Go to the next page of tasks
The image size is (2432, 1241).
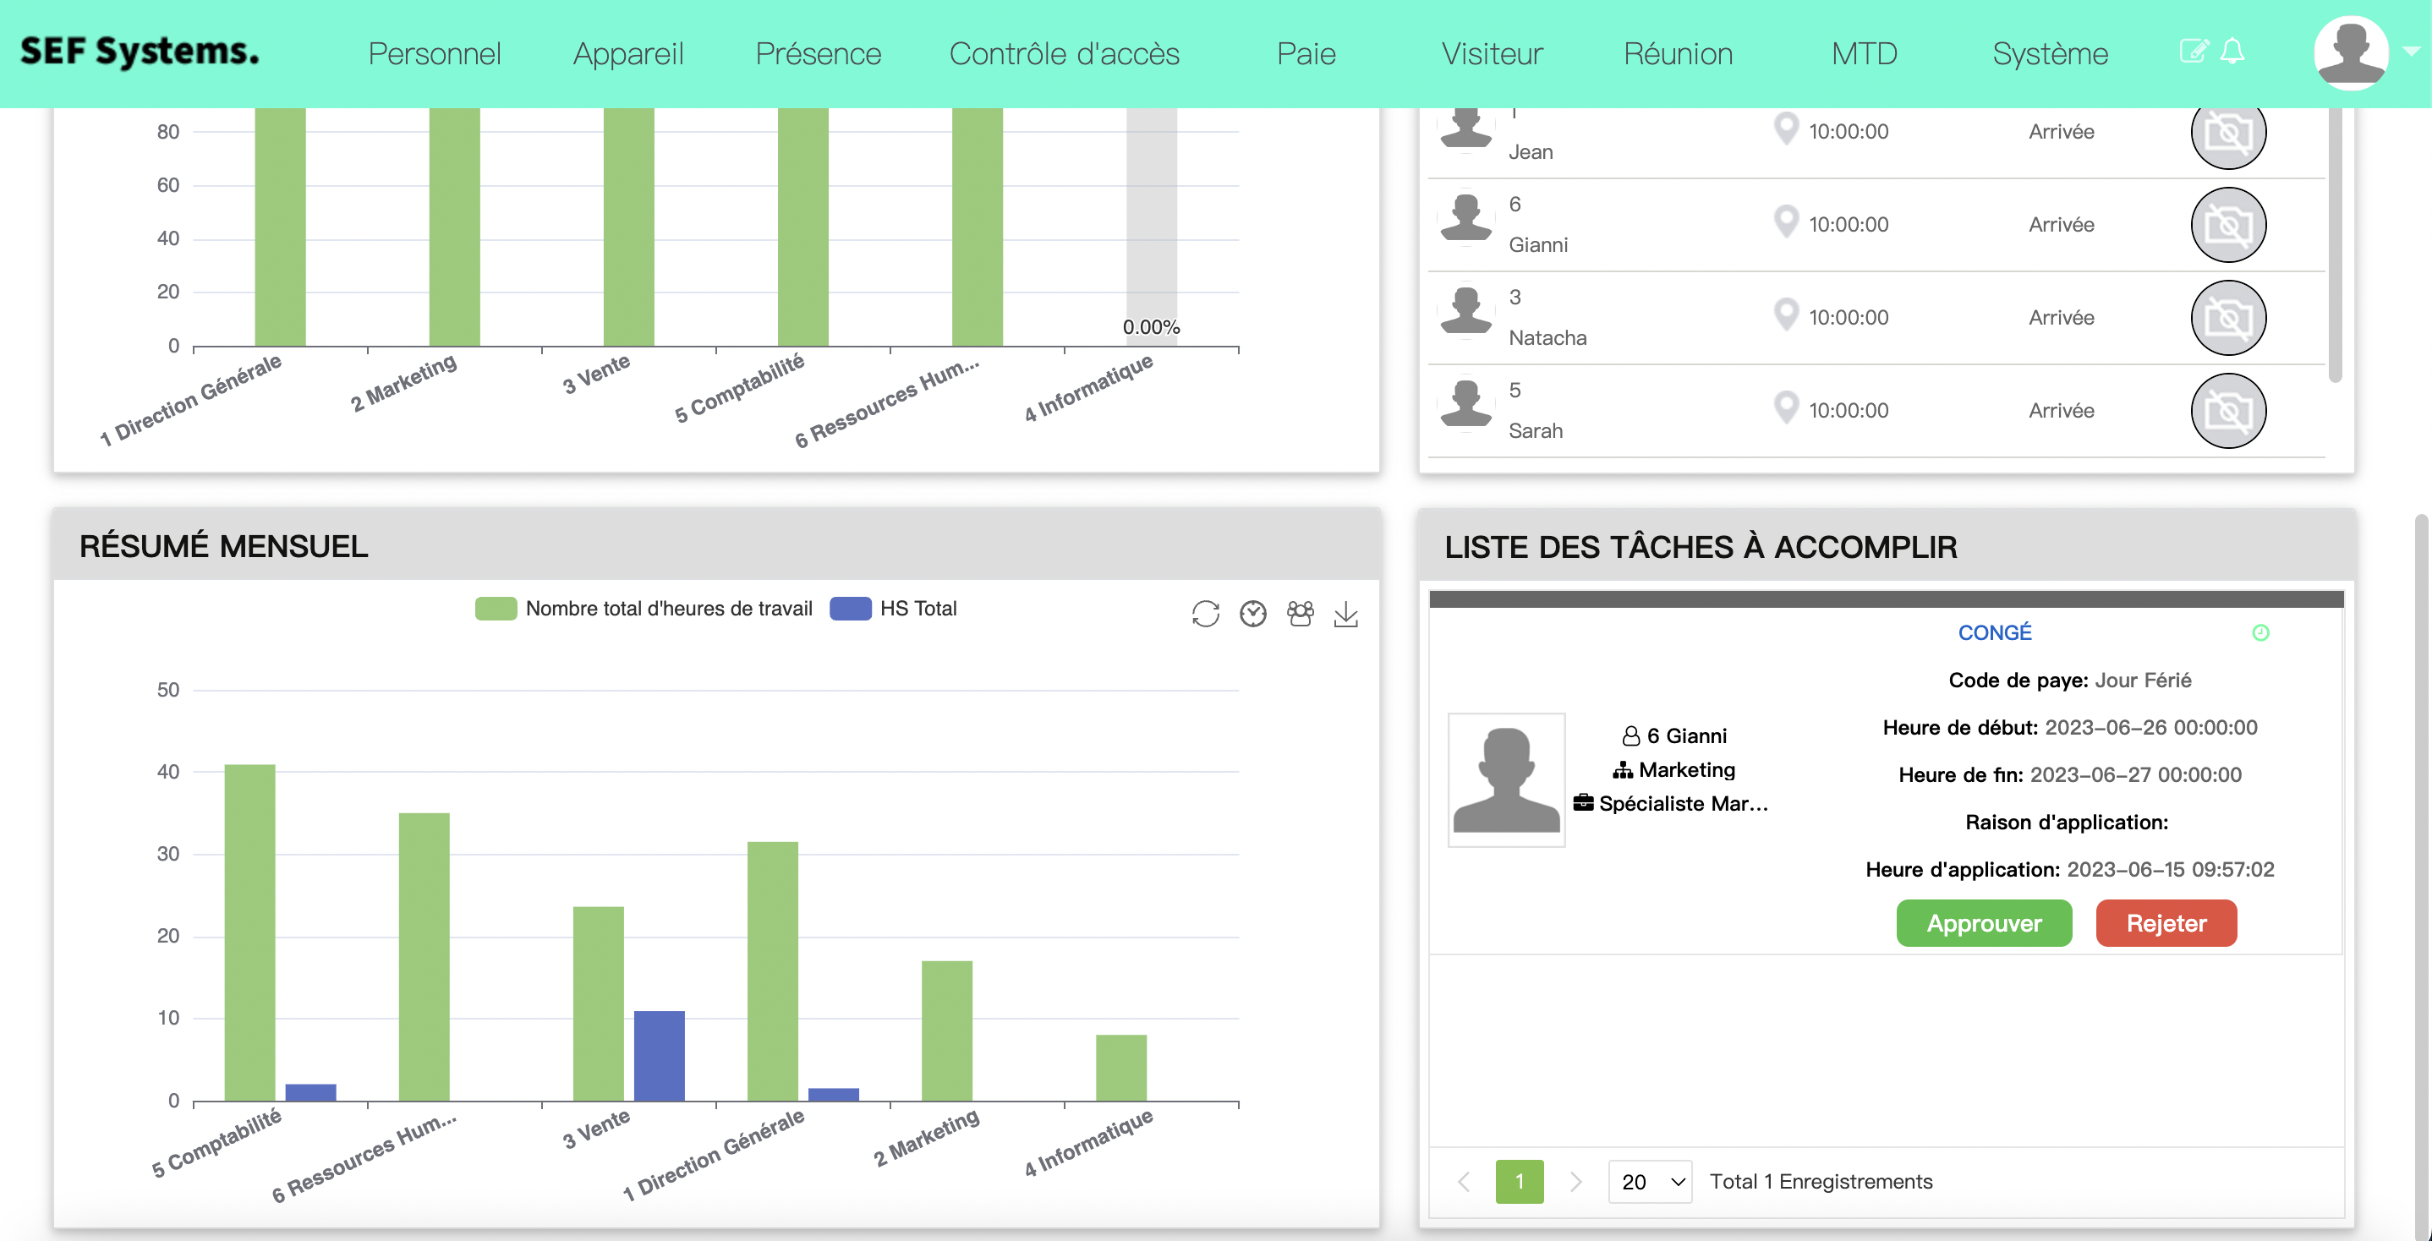(1575, 1181)
